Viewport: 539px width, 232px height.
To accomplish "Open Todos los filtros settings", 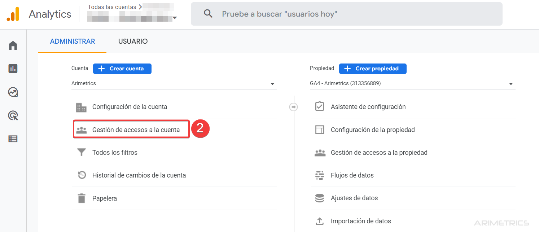I will 115,152.
